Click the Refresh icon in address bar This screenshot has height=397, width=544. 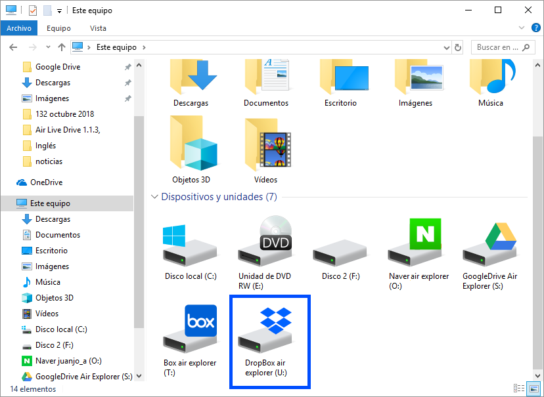tap(458, 47)
